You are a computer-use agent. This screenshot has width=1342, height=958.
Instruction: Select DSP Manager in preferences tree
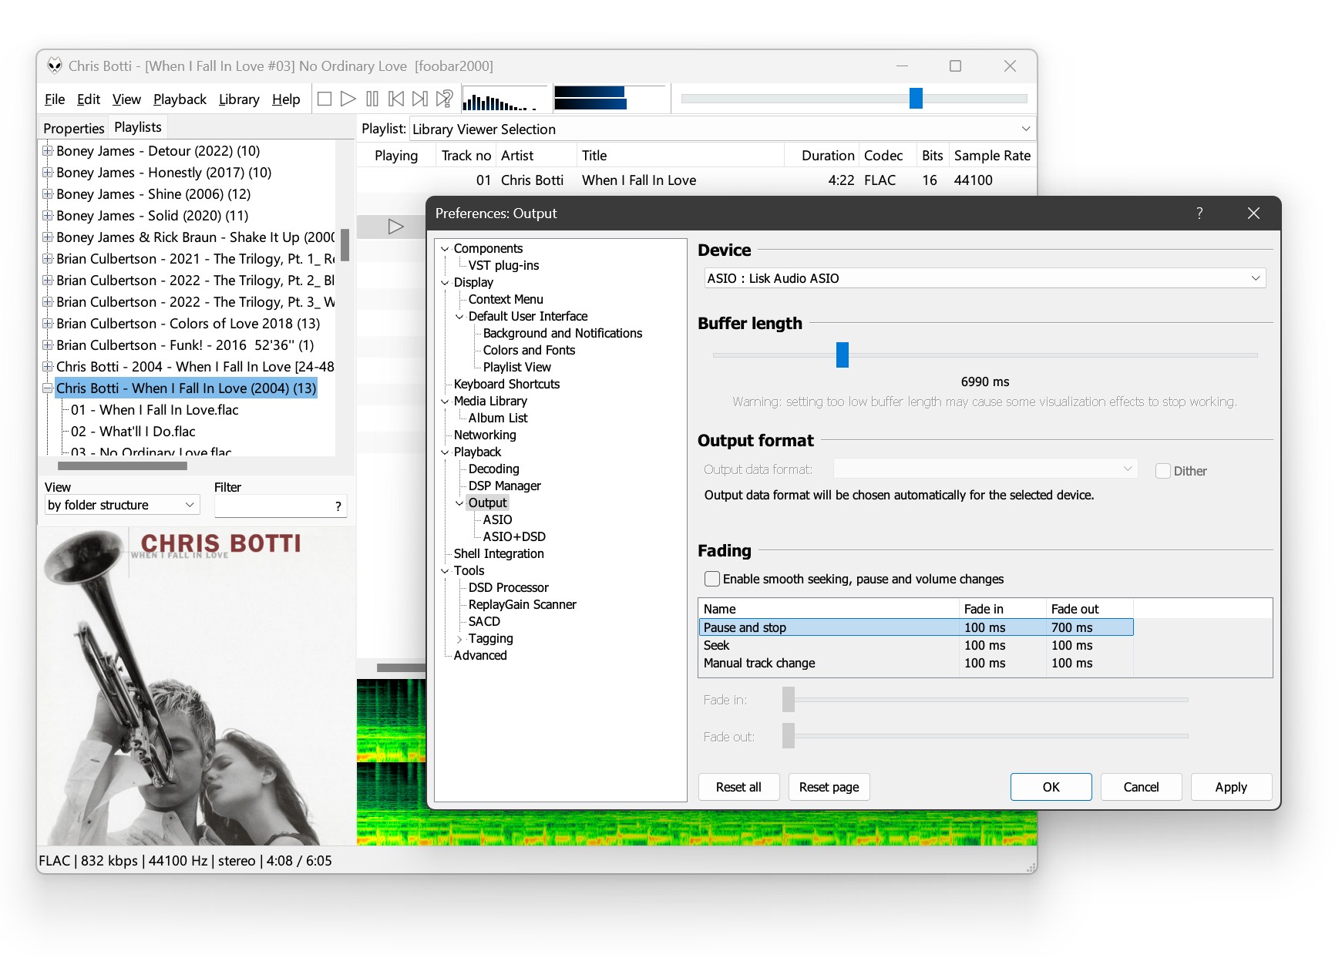click(504, 486)
